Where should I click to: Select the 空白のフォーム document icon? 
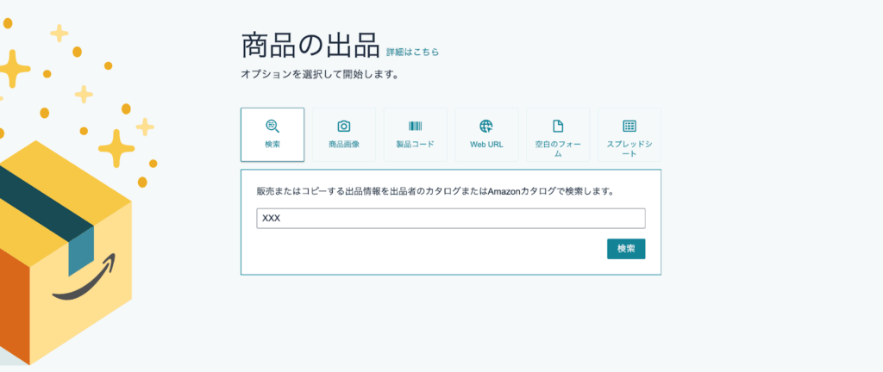558,126
